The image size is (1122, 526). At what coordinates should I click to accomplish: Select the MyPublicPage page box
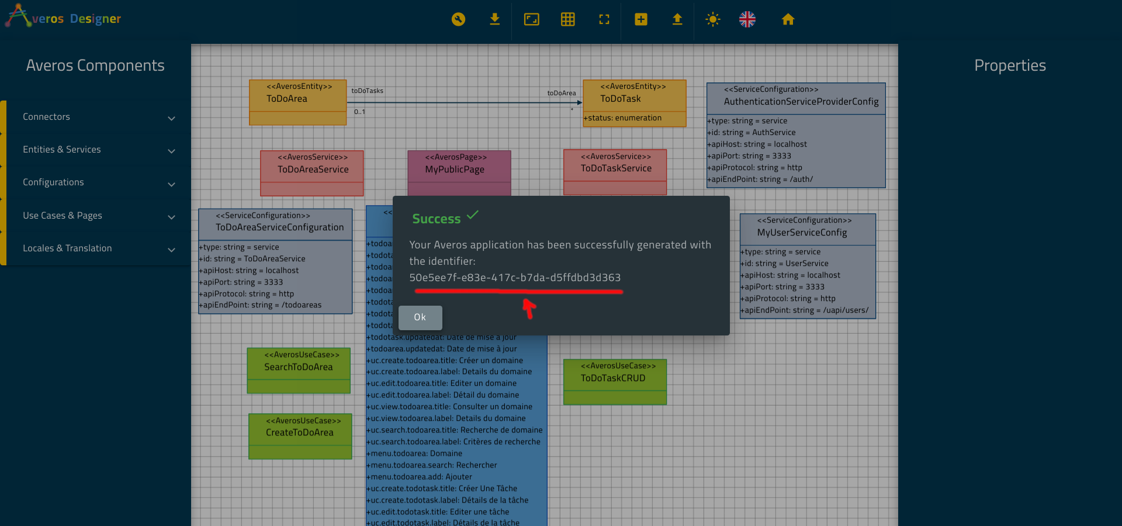[459, 173]
